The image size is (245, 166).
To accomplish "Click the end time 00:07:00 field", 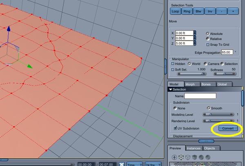I will tap(108, 164).
